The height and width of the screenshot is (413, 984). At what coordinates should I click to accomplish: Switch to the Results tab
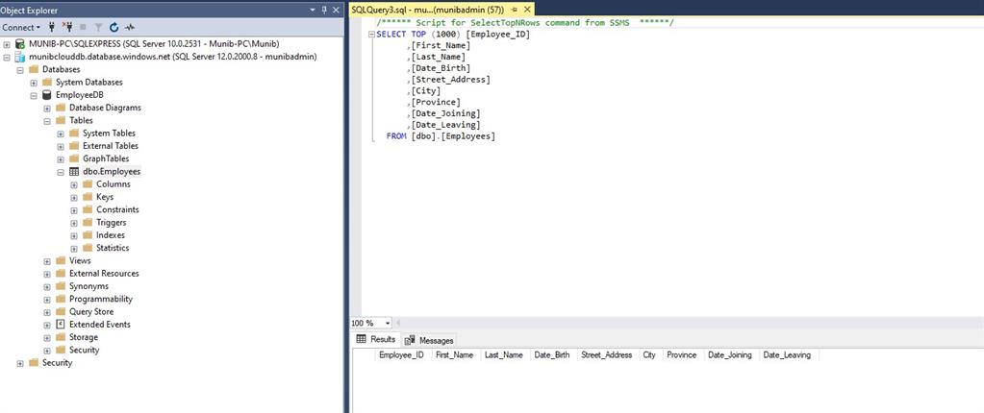[376, 339]
